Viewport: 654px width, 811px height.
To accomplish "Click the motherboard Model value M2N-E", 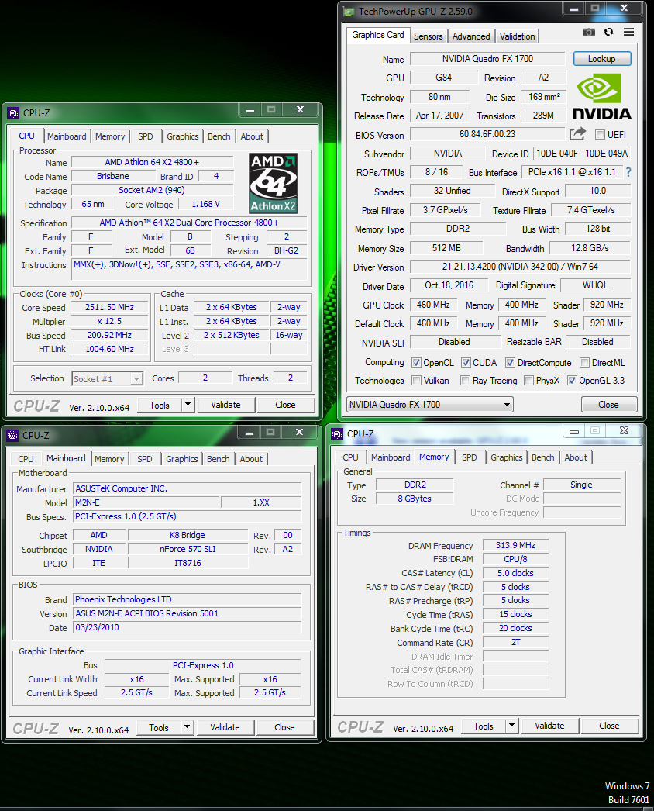I will pos(146,502).
